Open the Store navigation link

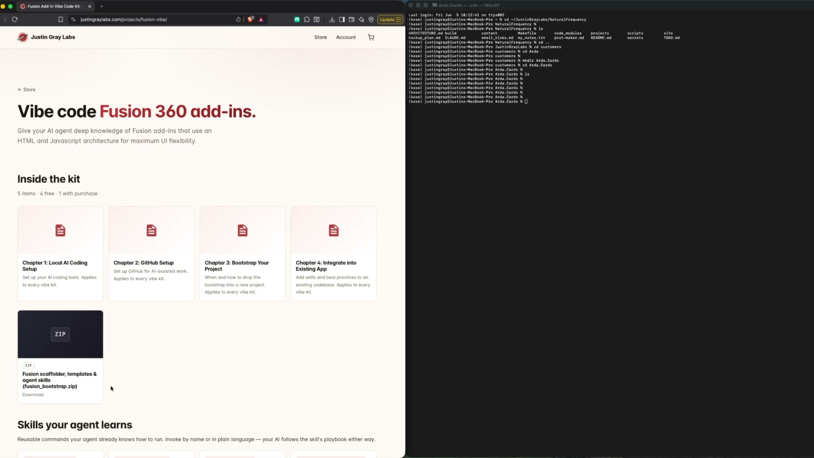click(x=321, y=37)
